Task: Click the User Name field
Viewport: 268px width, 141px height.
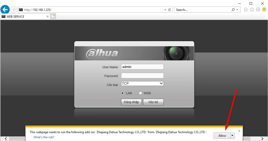Action: [x=142, y=67]
